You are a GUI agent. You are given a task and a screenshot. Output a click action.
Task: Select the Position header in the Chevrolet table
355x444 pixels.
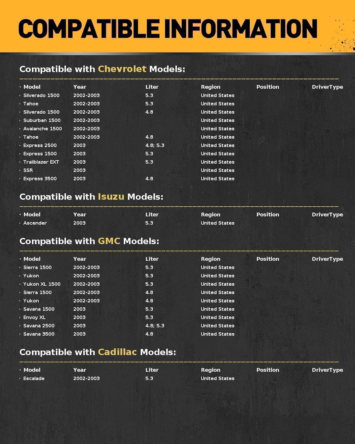268,87
